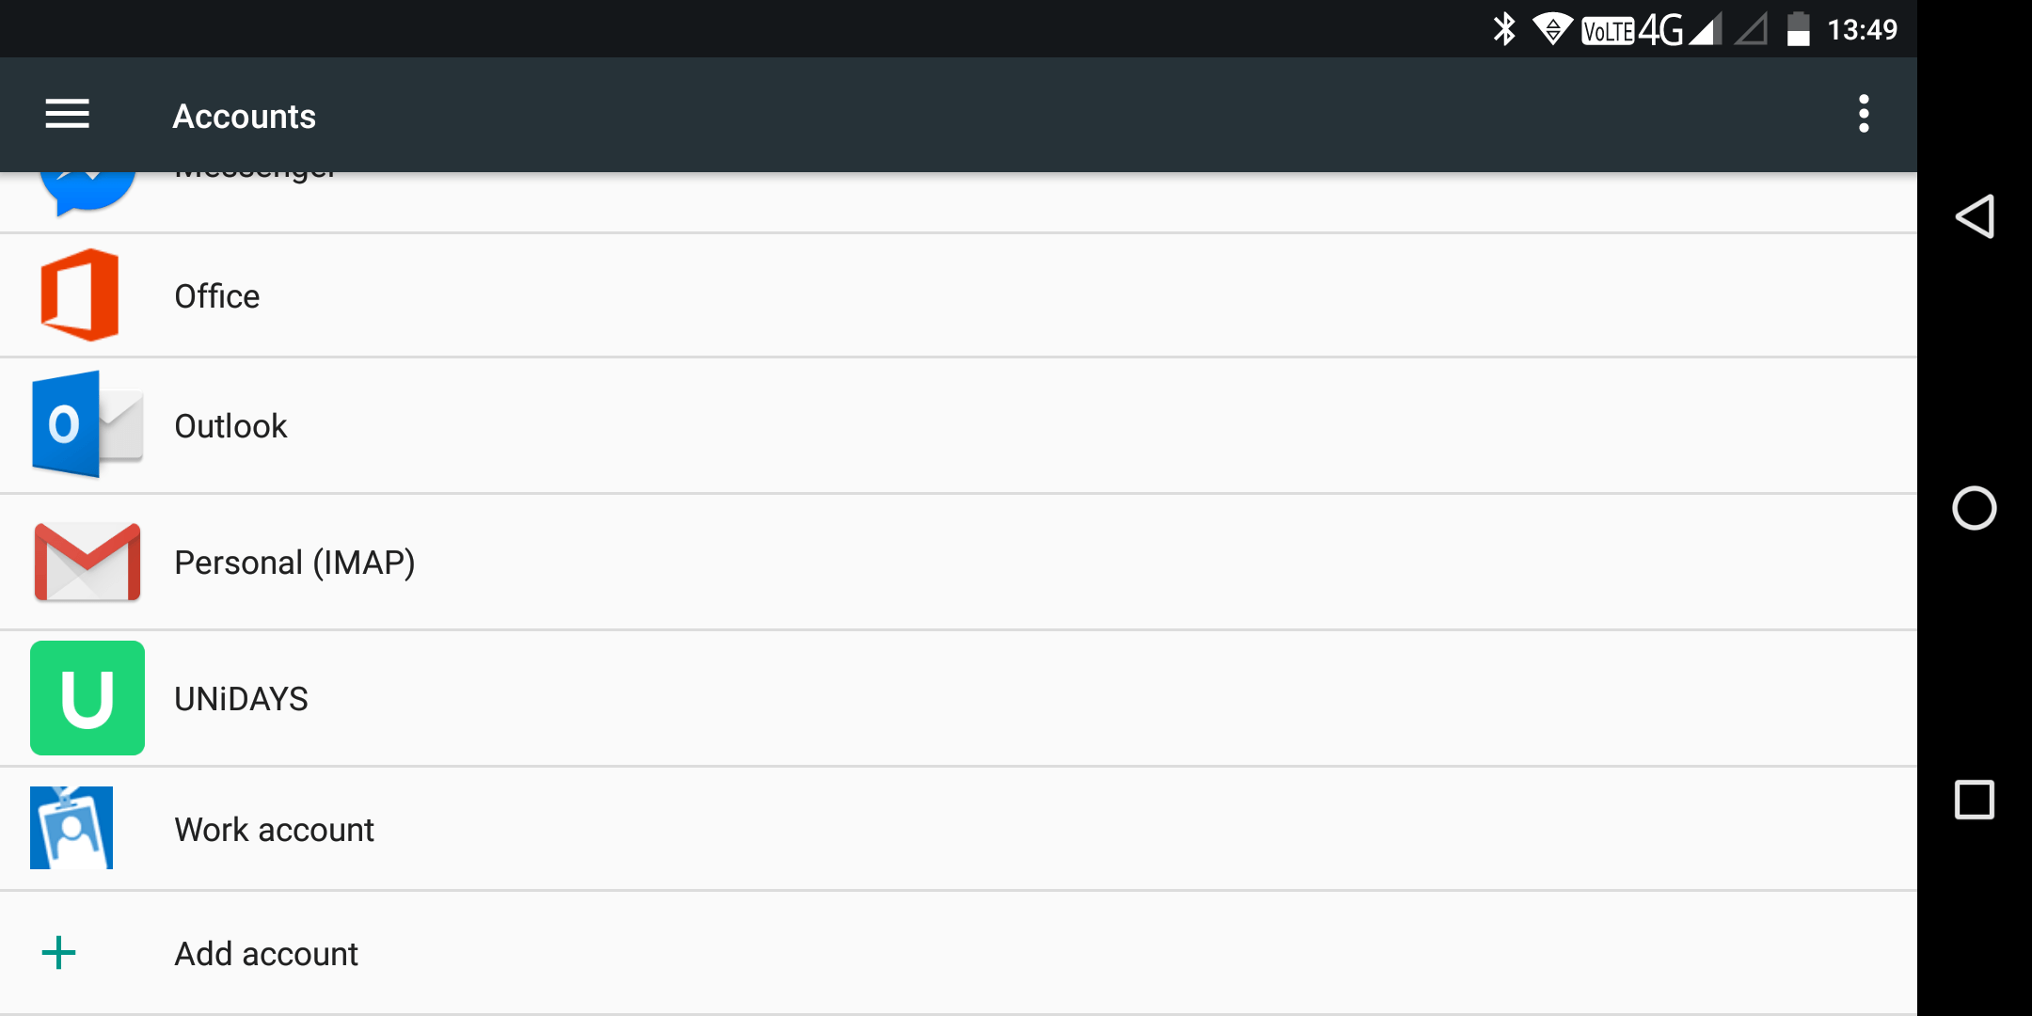Tap the orange Office logo icon
The image size is (2032, 1016).
[80, 295]
